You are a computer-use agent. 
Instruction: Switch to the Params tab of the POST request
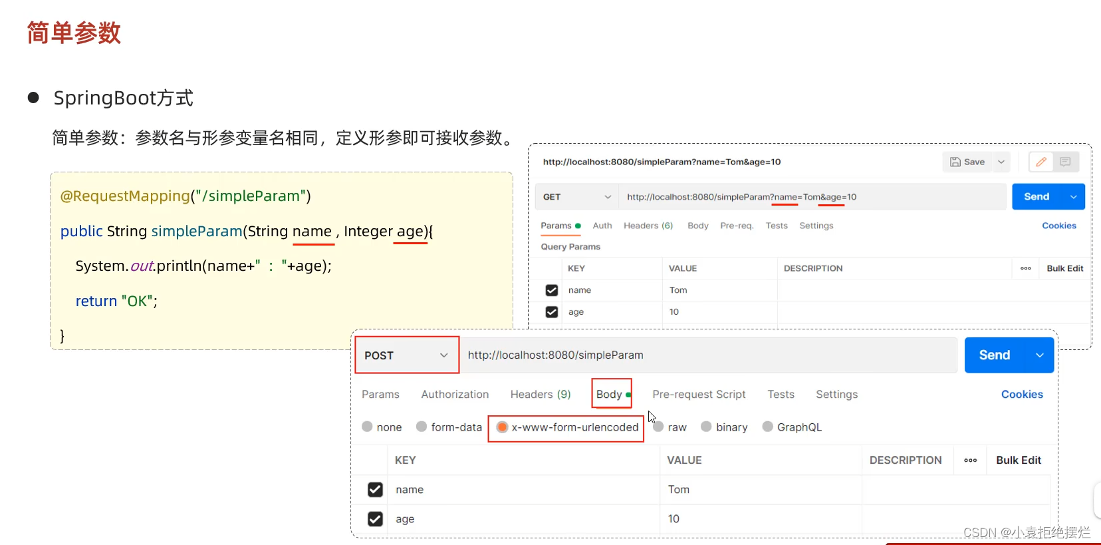coord(380,394)
